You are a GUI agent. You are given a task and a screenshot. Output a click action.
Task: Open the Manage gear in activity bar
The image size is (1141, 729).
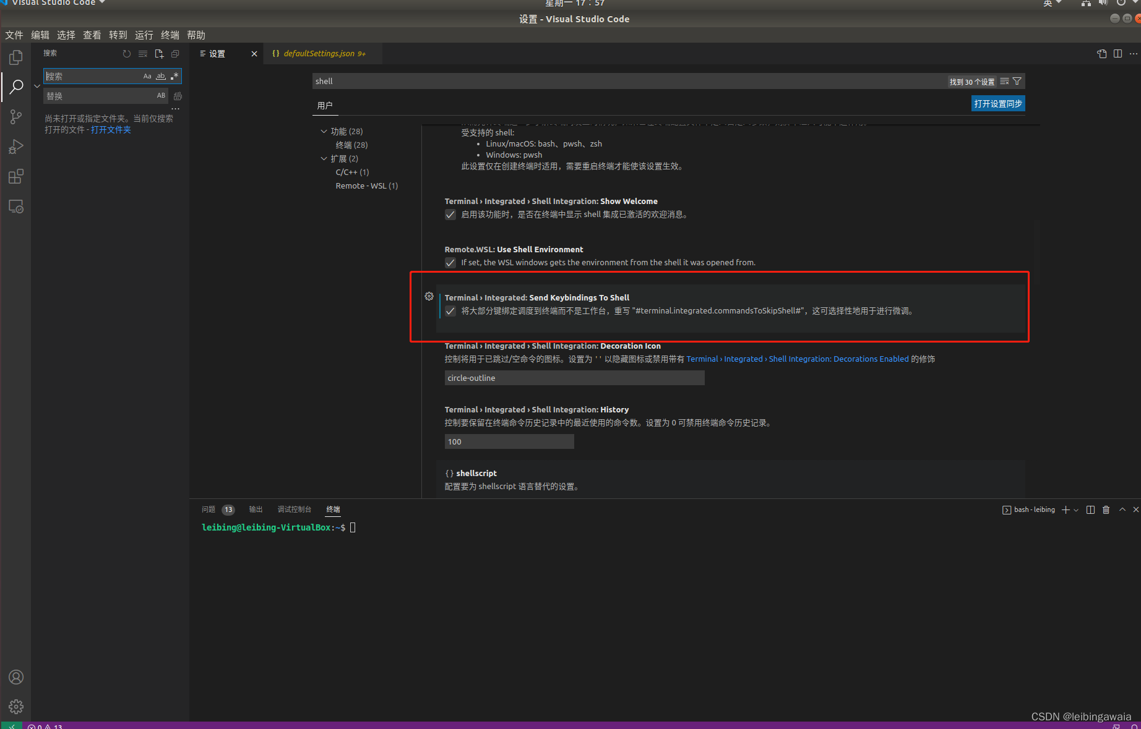pyautogui.click(x=16, y=707)
